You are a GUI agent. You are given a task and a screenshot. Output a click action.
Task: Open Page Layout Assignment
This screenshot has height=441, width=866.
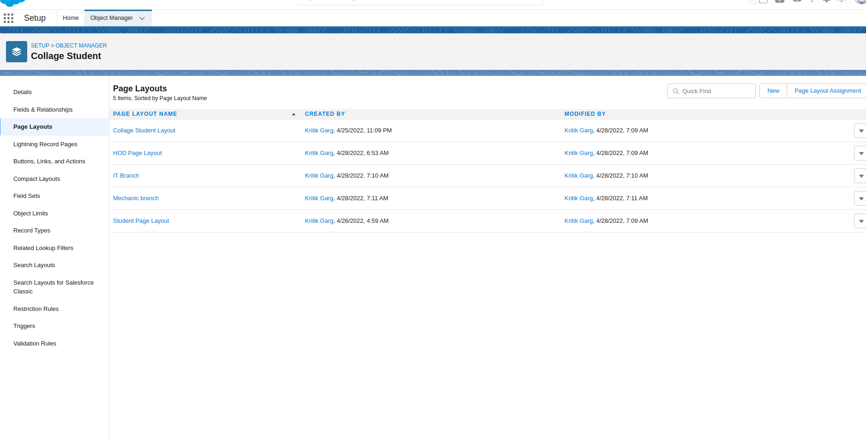[827, 90]
